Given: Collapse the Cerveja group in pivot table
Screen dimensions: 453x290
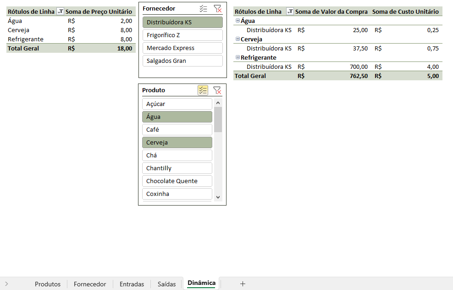Looking at the screenshot, I should pos(238,39).
